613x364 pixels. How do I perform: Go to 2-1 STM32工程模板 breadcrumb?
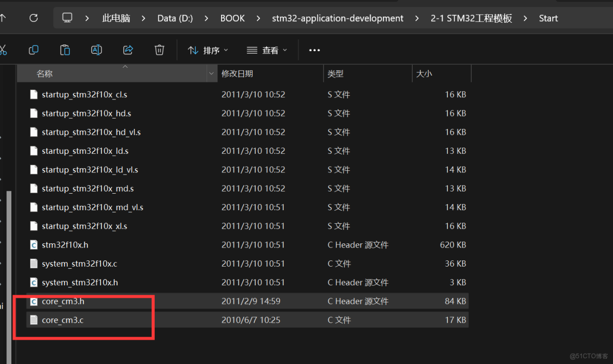(471, 18)
